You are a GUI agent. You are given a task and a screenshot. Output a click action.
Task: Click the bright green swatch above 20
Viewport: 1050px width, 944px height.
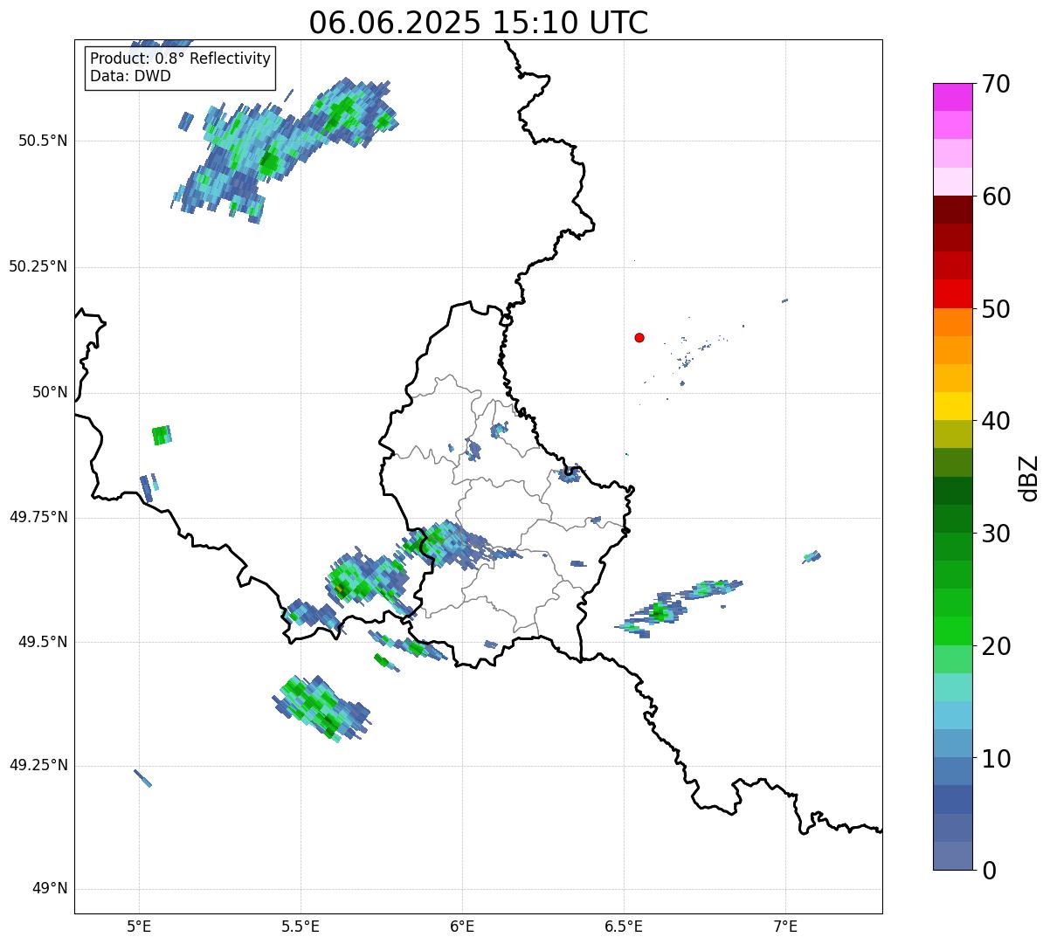[x=952, y=631]
